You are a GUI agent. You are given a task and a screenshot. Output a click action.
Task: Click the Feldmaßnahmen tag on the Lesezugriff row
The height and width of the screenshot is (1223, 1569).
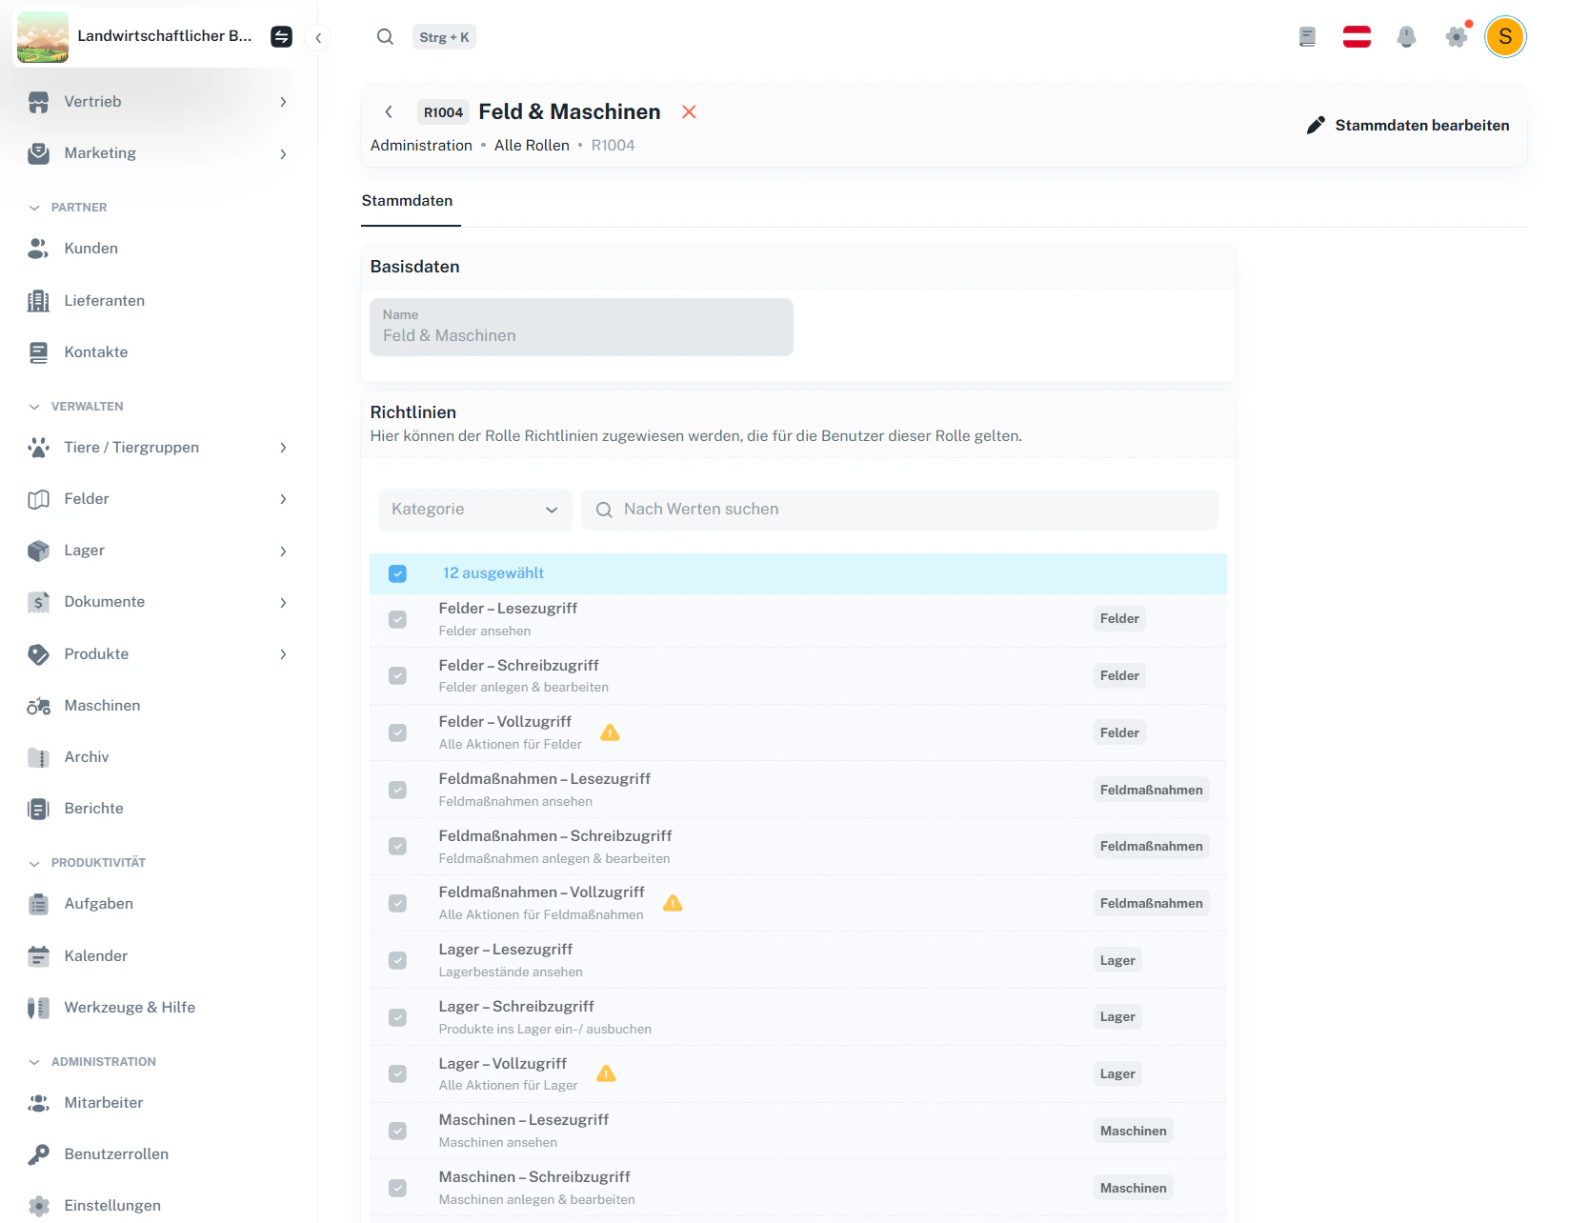(1151, 790)
